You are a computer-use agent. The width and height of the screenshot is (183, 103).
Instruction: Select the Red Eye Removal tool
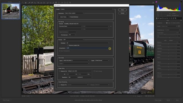pos(50,3)
